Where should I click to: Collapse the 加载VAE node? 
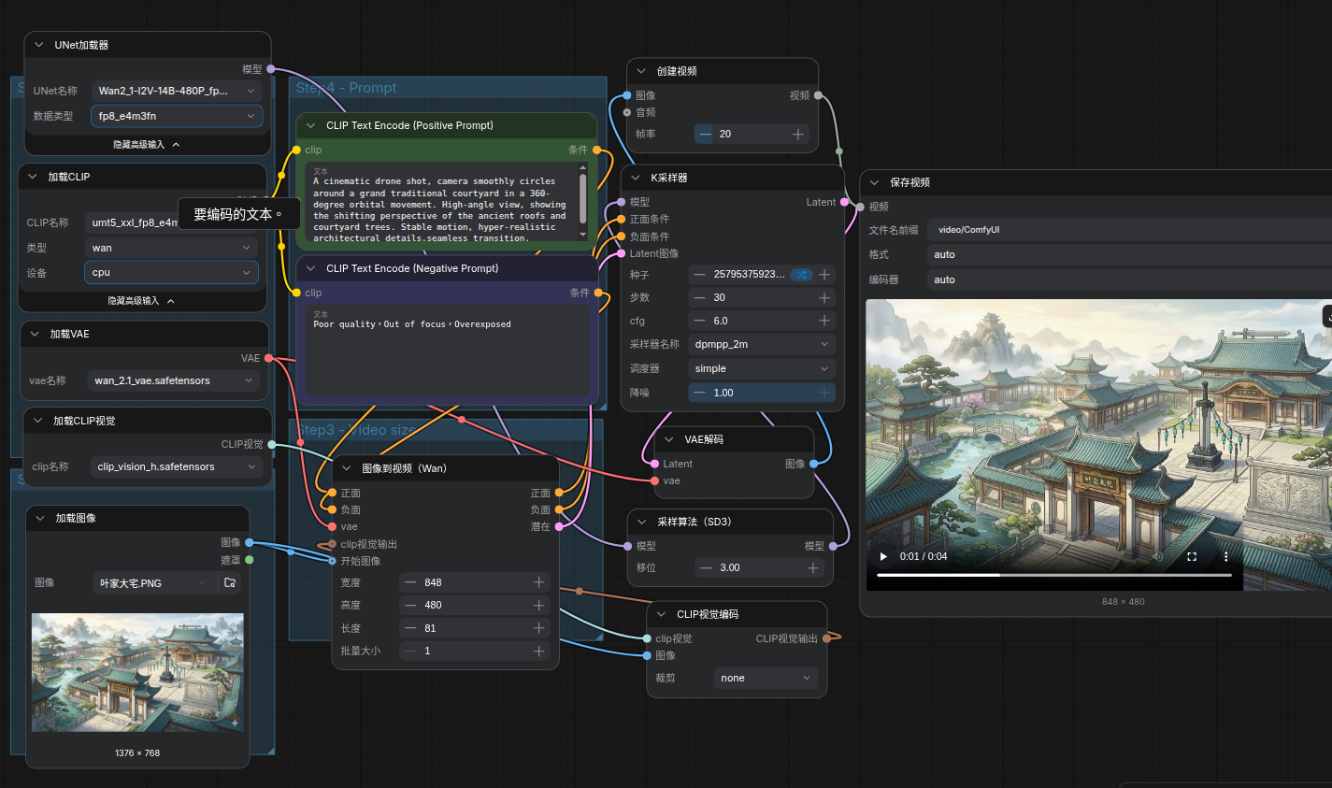(35, 334)
